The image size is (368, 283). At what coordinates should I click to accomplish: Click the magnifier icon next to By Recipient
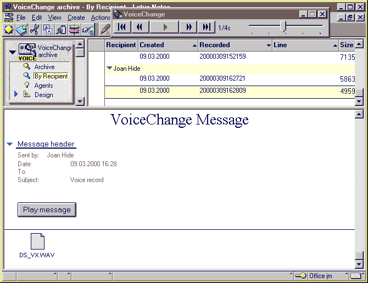(27, 76)
